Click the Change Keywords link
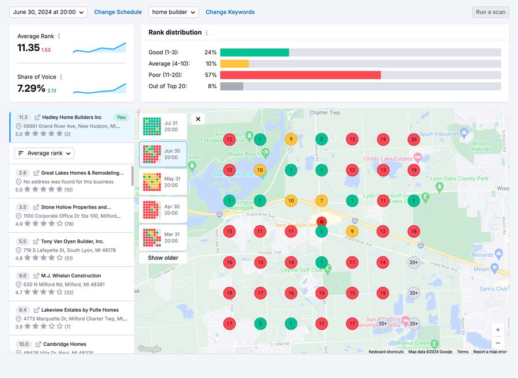 (230, 12)
